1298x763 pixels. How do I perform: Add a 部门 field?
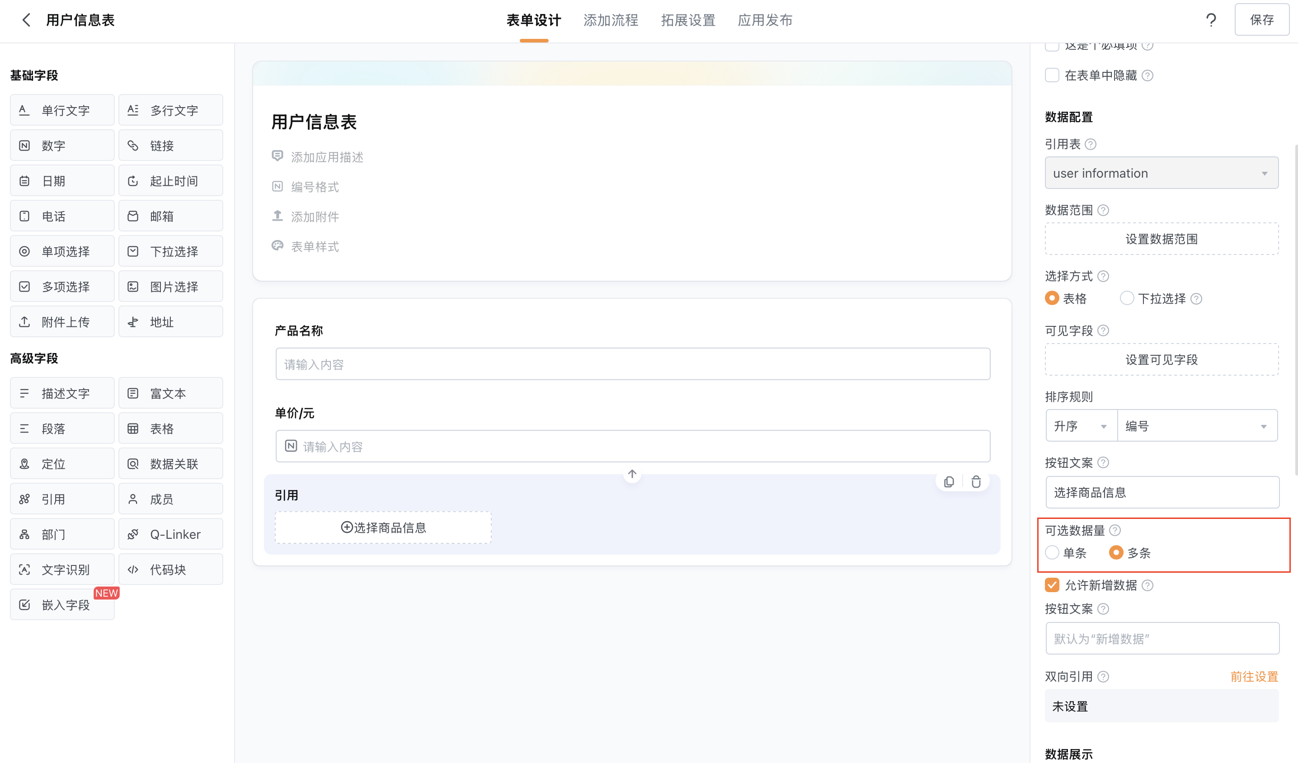click(x=62, y=534)
